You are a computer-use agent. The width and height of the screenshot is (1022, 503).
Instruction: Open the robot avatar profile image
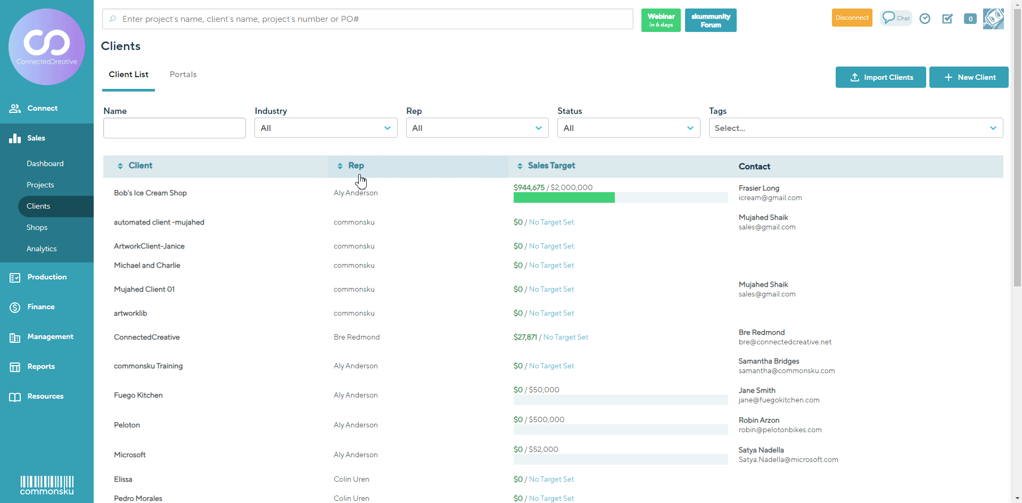993,19
